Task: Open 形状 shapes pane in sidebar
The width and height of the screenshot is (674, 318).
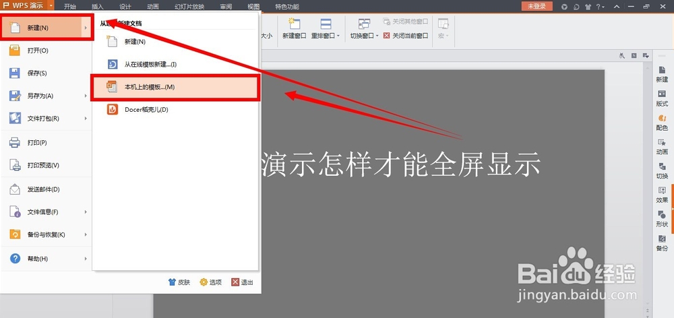Action: [x=662, y=219]
